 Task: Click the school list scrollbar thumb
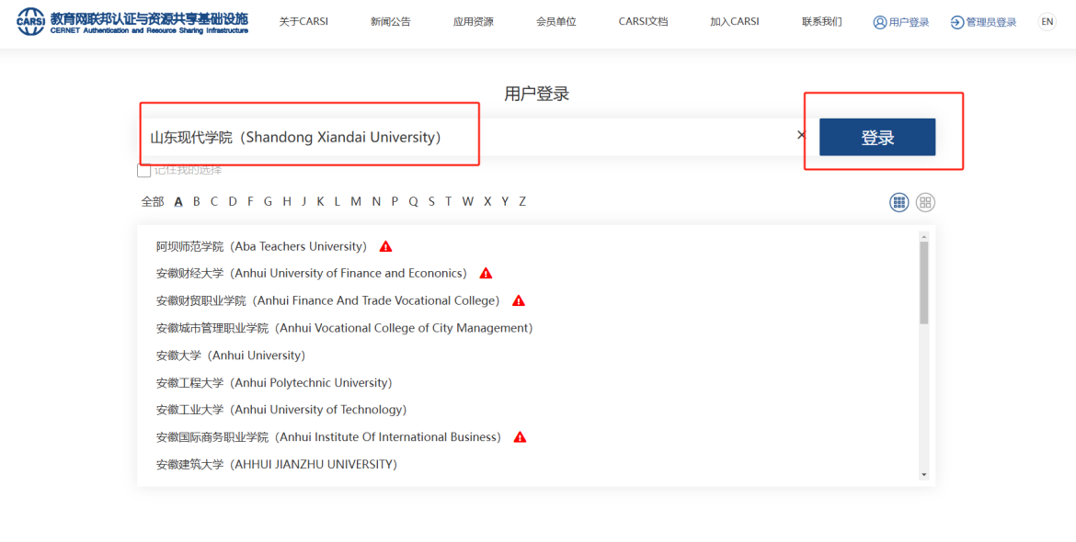pos(923,282)
